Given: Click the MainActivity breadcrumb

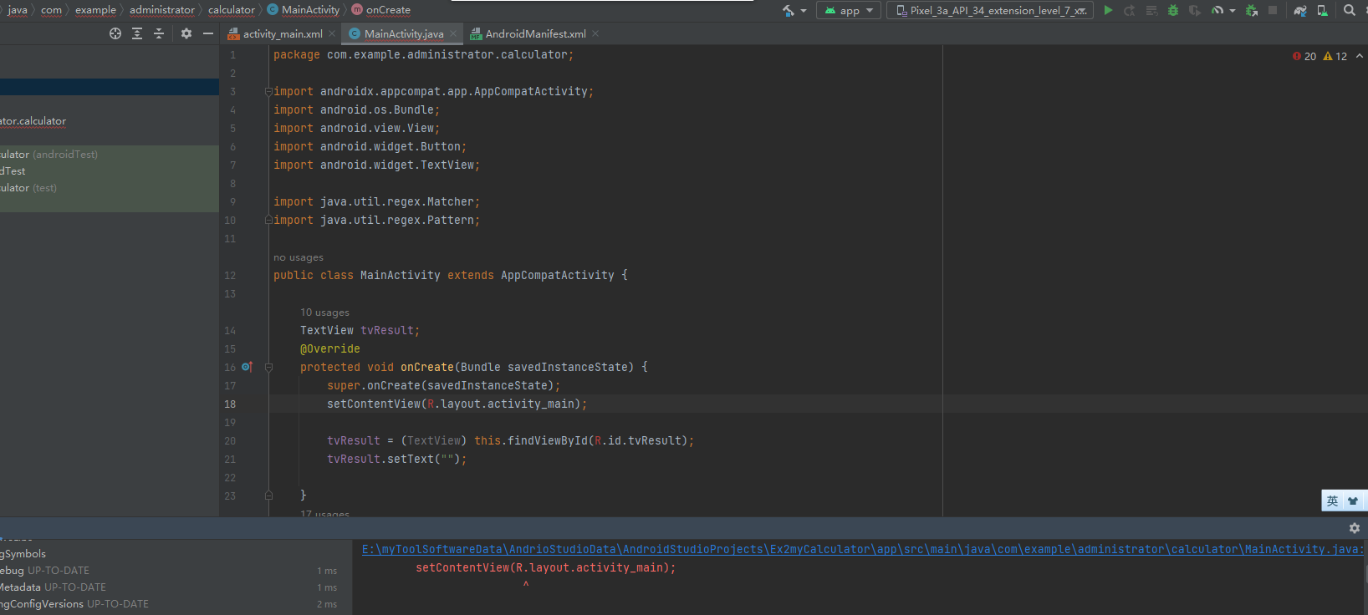Looking at the screenshot, I should pyautogui.click(x=304, y=10).
